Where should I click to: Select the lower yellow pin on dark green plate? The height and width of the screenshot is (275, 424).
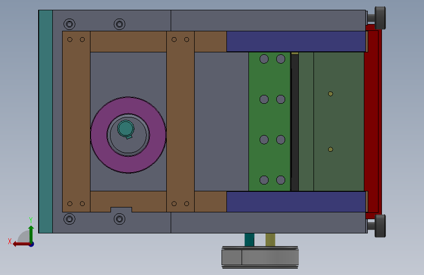pos(331,149)
